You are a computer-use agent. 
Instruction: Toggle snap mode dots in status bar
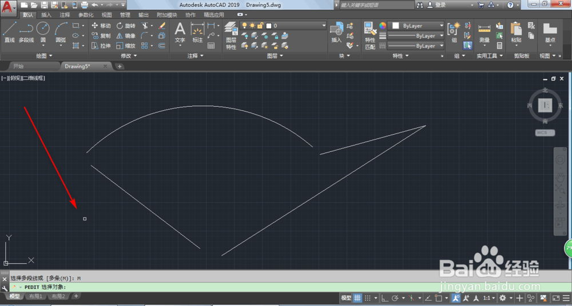(368, 297)
